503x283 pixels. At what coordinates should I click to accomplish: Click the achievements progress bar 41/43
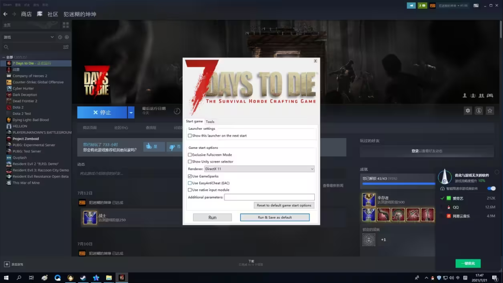point(398,184)
